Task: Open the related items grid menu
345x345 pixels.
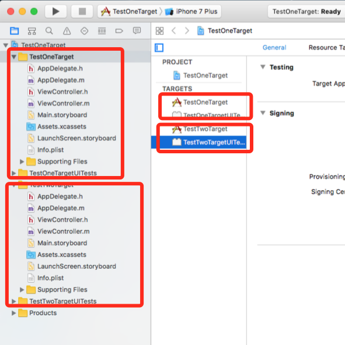Action: tap(159, 31)
